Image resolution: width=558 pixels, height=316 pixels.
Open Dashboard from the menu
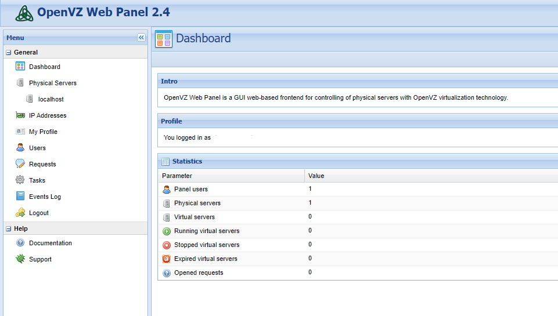pyautogui.click(x=45, y=67)
